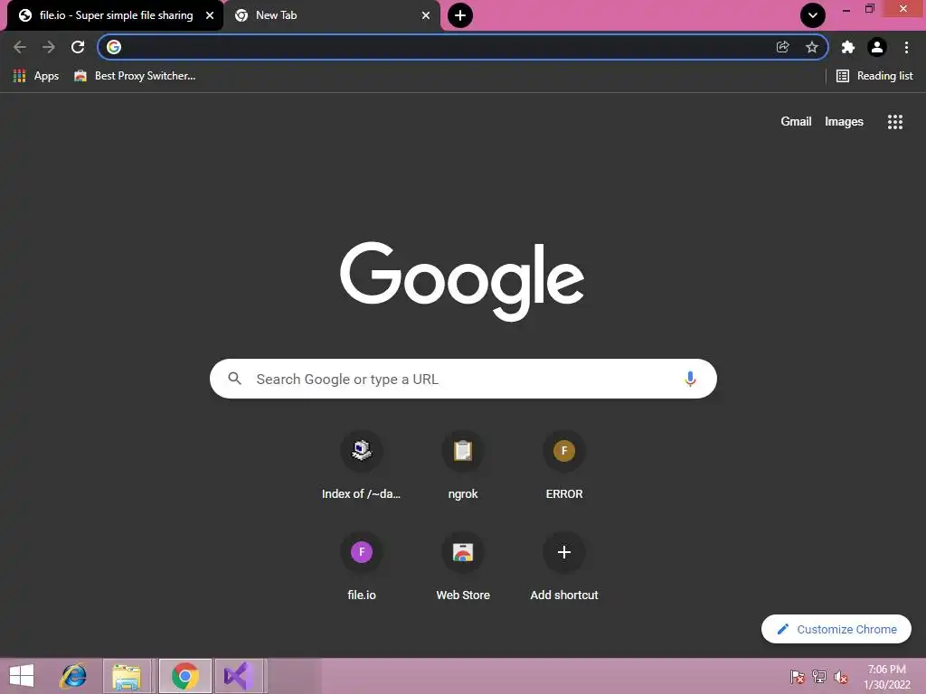Click the browser back arrow

20,47
